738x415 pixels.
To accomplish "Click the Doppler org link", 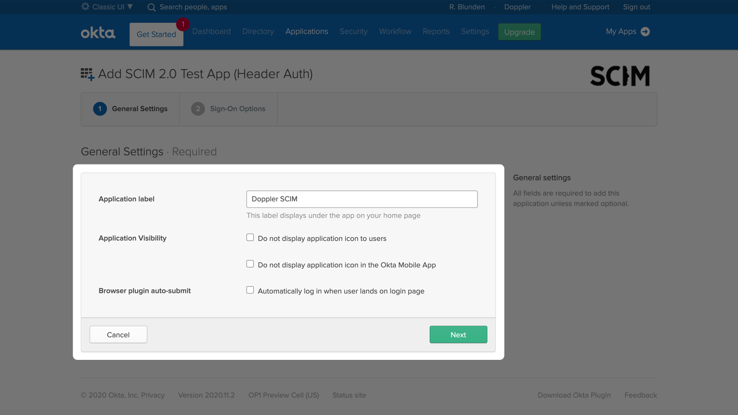I will click(x=517, y=7).
